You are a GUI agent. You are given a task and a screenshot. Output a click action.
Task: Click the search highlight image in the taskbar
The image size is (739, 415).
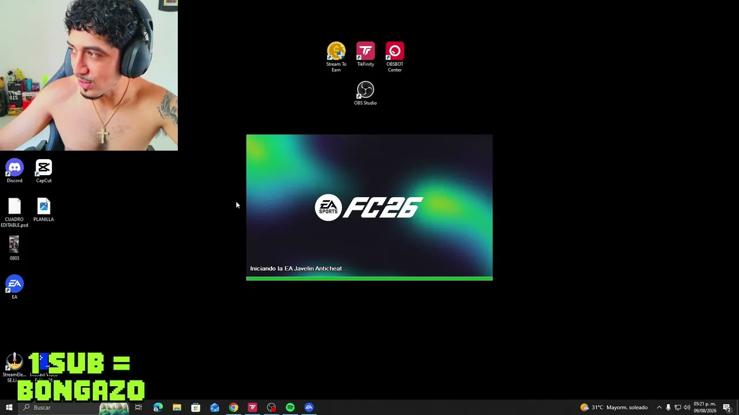(x=114, y=408)
